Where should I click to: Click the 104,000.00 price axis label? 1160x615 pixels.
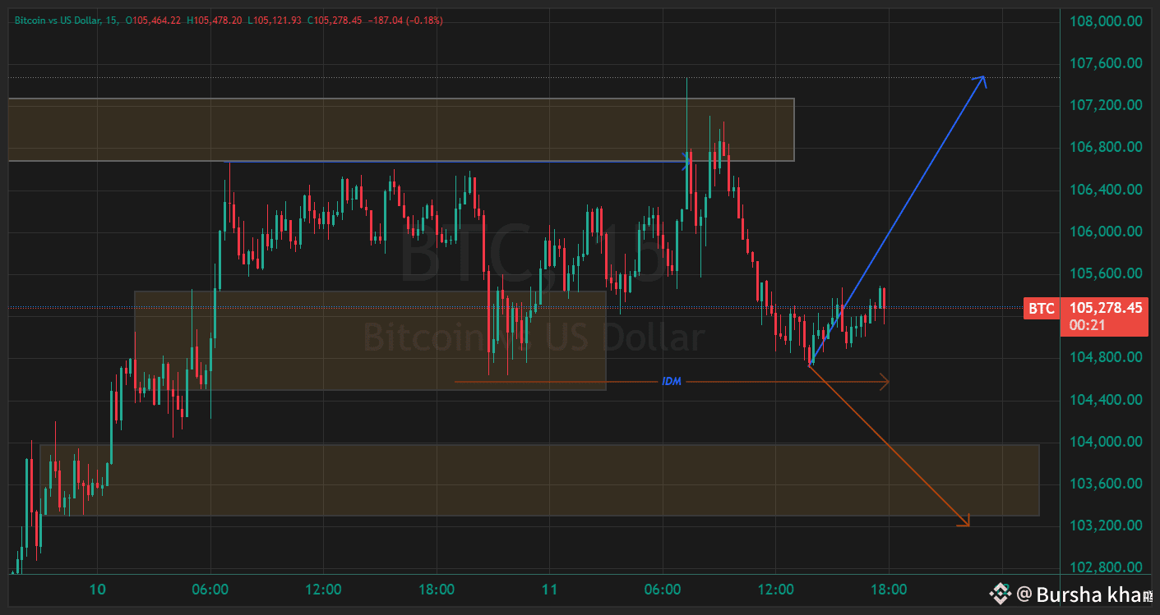[1105, 442]
